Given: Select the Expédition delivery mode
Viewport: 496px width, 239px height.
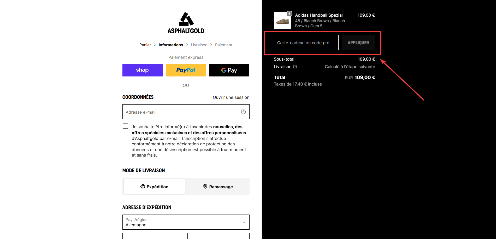Looking at the screenshot, I should click(x=154, y=186).
